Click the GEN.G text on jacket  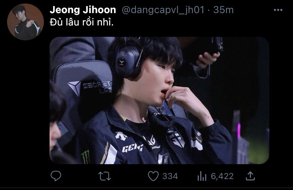click(x=132, y=148)
